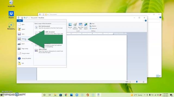This screenshot has width=174, height=97.
Task: Expand the Picture dropdown arrow
Action: click(x=70, y=29)
